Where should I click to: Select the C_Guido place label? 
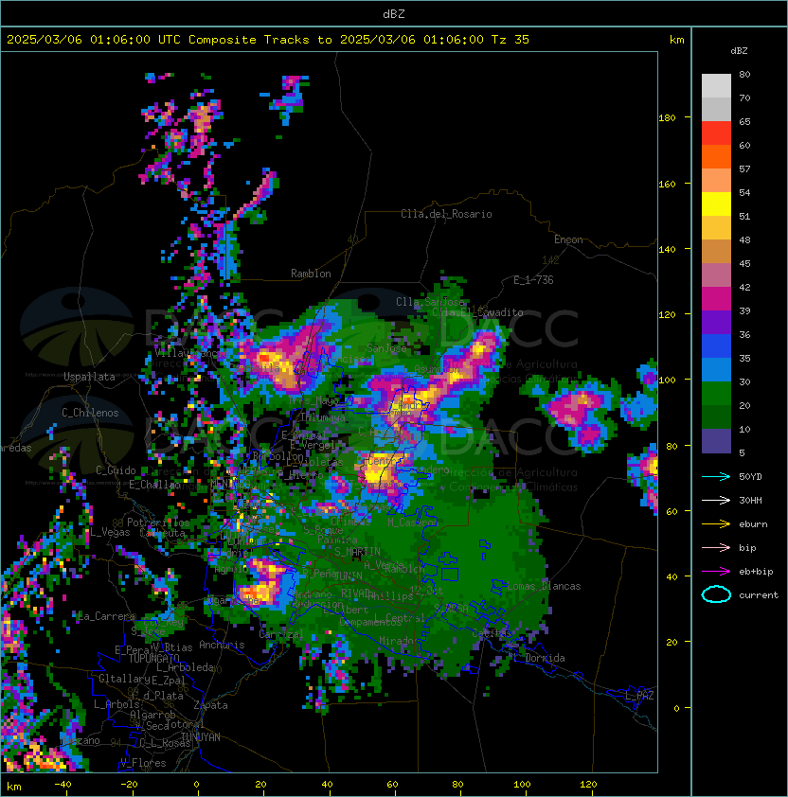coord(116,470)
